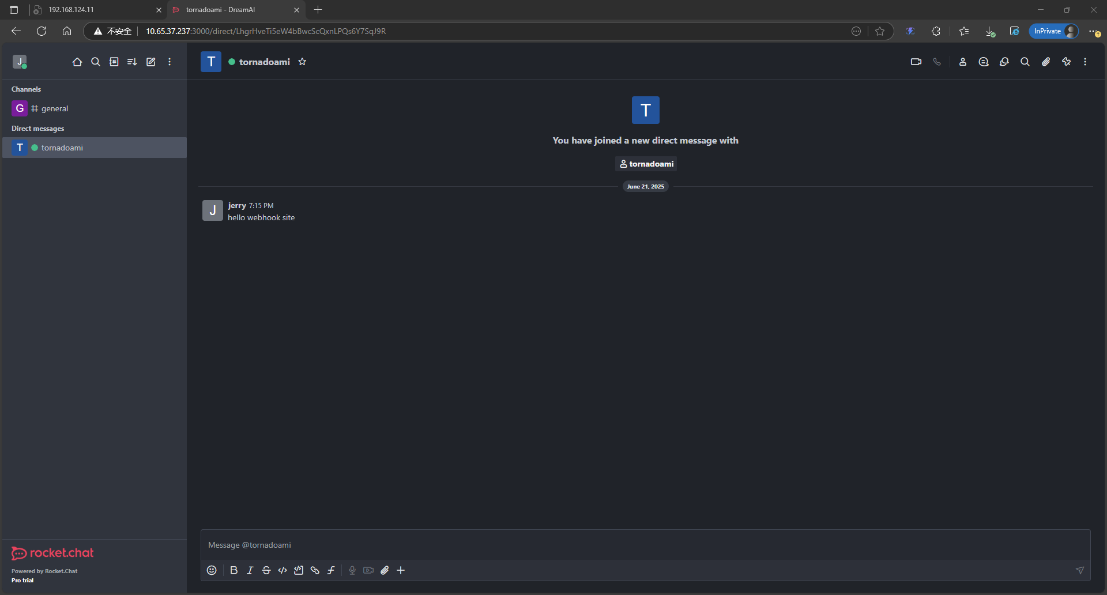
Task: Reload the page
Action: [42, 31]
